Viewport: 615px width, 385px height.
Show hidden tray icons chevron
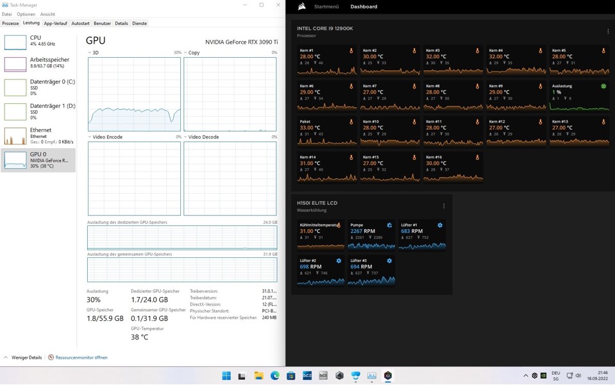click(526, 375)
